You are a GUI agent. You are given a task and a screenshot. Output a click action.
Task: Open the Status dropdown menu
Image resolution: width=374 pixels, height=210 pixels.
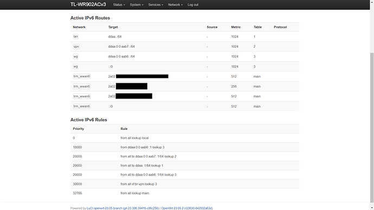pos(119,5)
